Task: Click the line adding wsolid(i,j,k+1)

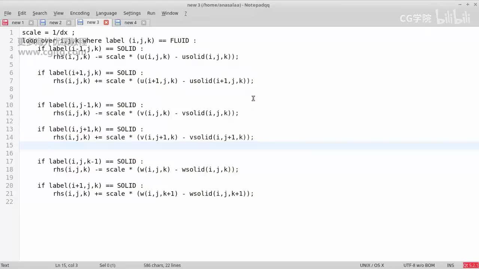Action: [x=153, y=194]
